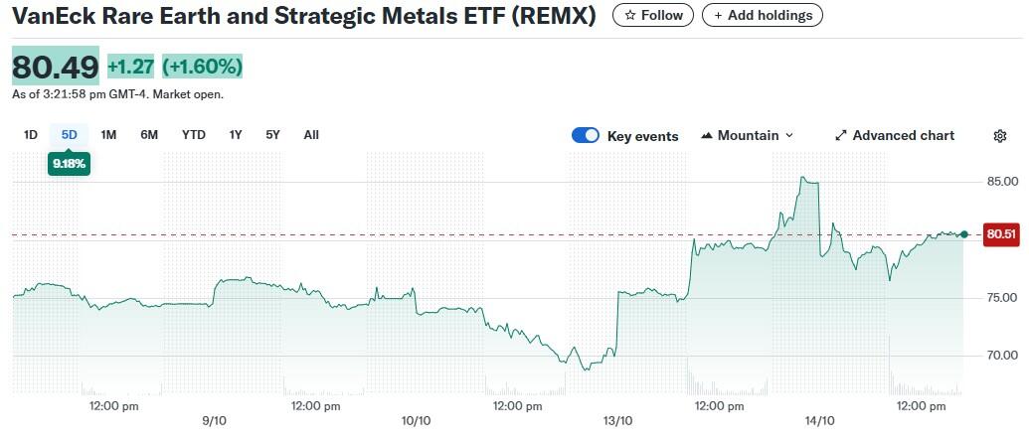Click the green 9.18% return badge
This screenshot has width=1029, height=443.
[x=69, y=163]
